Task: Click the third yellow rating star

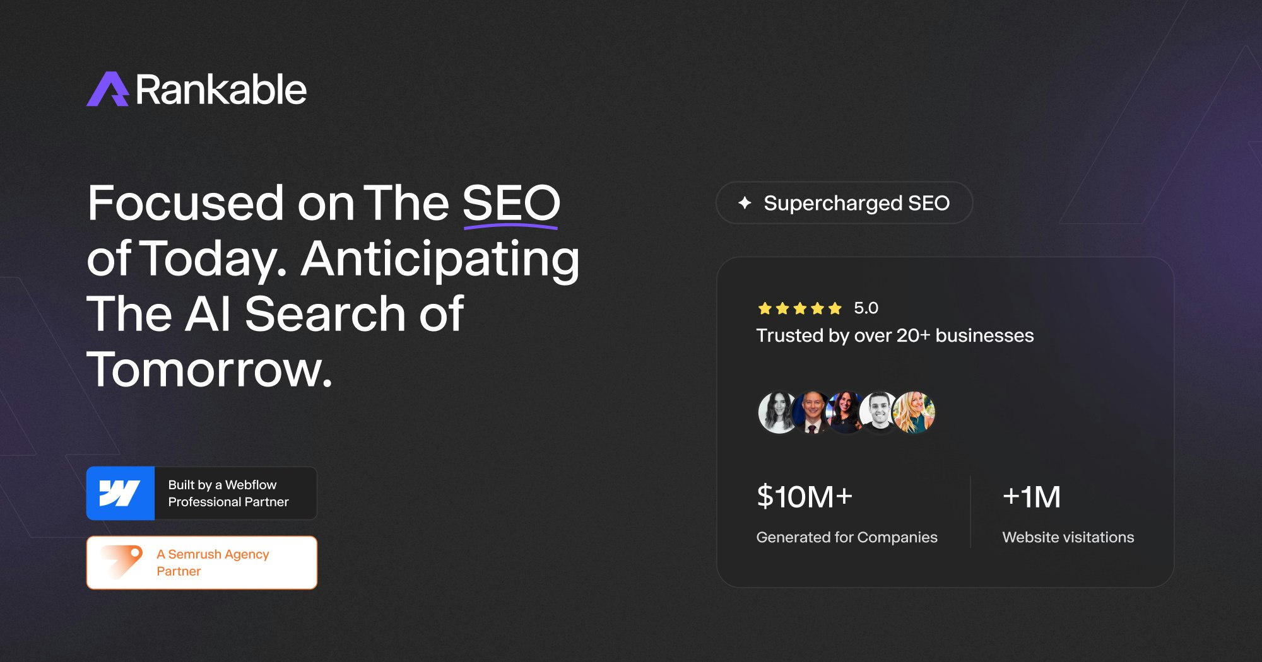Action: (x=800, y=308)
